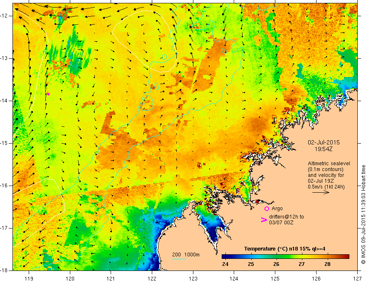Click longitude axis label 124
Image resolution: width=366 pixels, height=283 pixels.
coord(234,278)
